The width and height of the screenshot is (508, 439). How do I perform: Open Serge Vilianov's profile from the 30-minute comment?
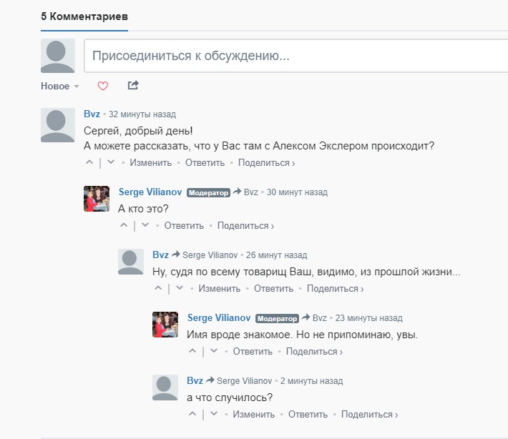(150, 192)
